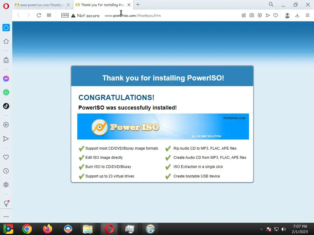Open Pinboards heart icon in sidebar
This screenshot has height=235, width=314.
pyautogui.click(x=6, y=157)
